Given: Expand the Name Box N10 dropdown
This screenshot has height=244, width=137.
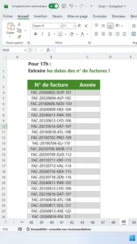Looking at the screenshot, I should tap(25, 50).
